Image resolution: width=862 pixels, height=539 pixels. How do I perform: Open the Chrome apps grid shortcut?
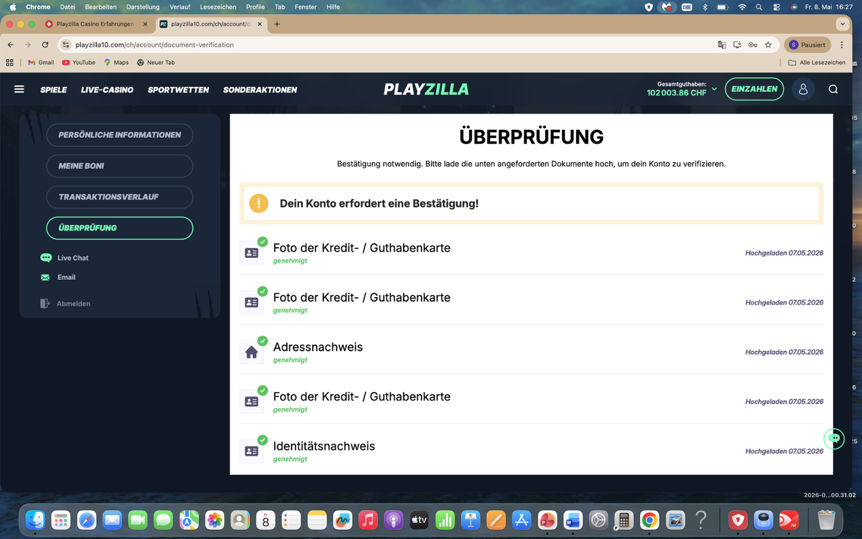[x=10, y=63]
